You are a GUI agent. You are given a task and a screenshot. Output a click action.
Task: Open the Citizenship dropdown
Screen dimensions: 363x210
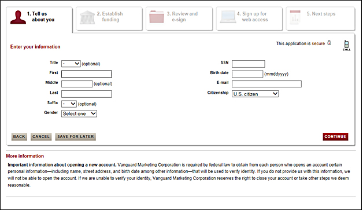tap(255, 94)
